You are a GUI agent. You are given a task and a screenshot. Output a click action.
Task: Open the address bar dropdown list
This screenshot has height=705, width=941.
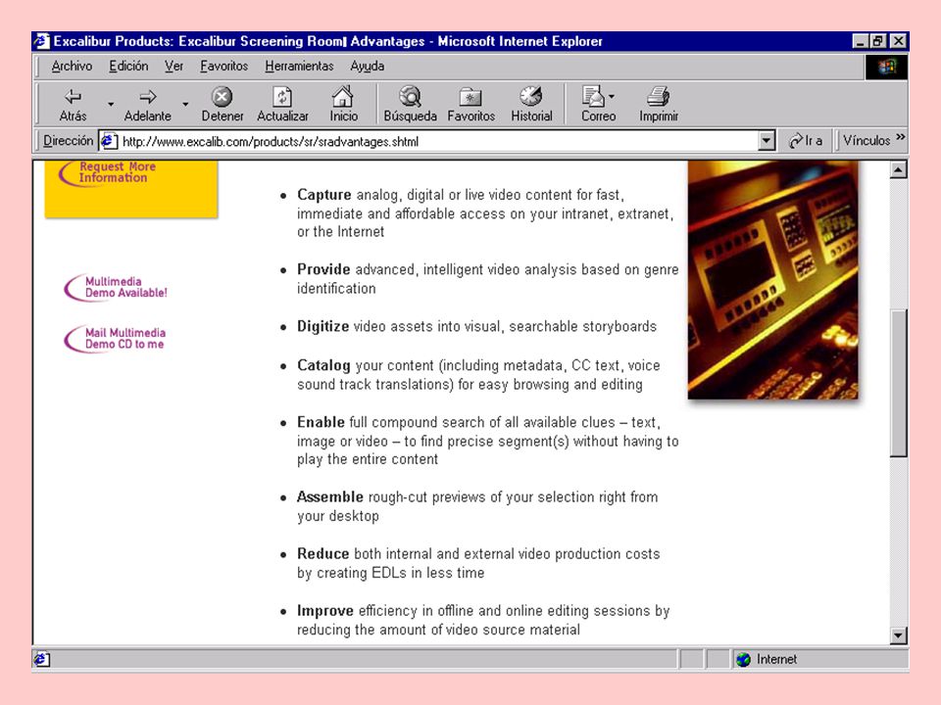pyautogui.click(x=767, y=141)
